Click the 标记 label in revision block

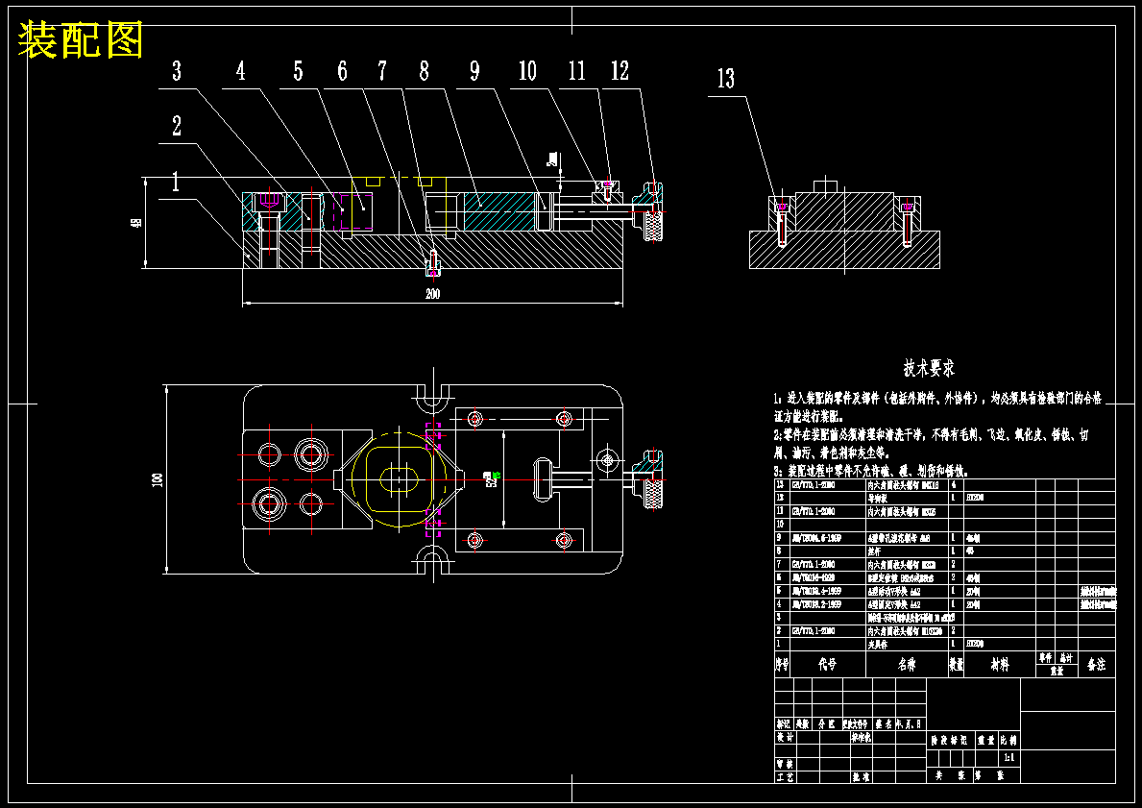[784, 724]
